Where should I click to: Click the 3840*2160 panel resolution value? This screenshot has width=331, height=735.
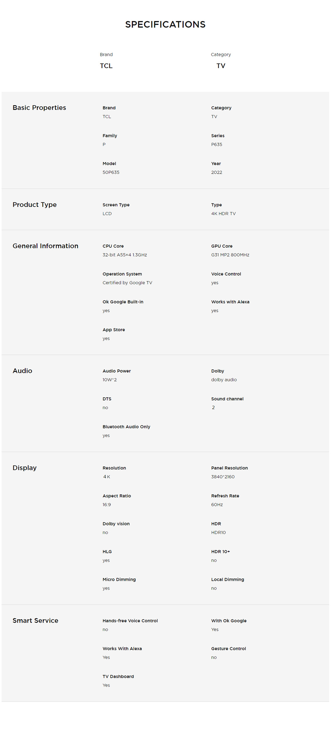(223, 477)
